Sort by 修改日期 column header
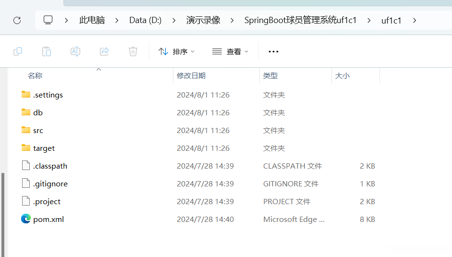The height and width of the screenshot is (257, 452). [x=191, y=75]
